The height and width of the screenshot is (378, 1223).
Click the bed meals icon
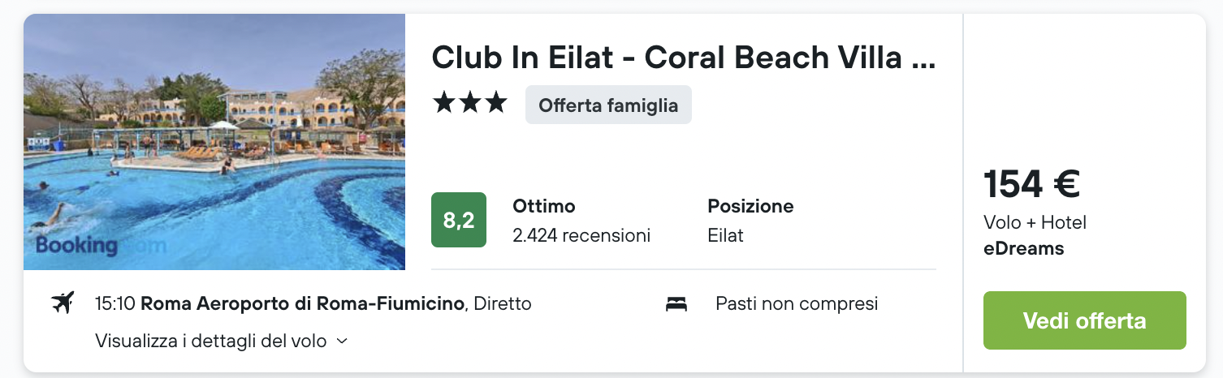676,304
